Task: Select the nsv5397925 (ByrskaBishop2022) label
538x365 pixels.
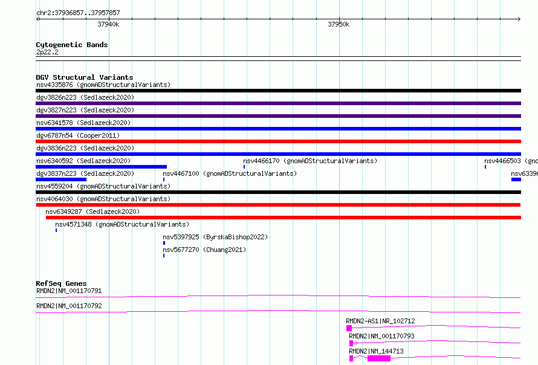Action: click(x=215, y=237)
